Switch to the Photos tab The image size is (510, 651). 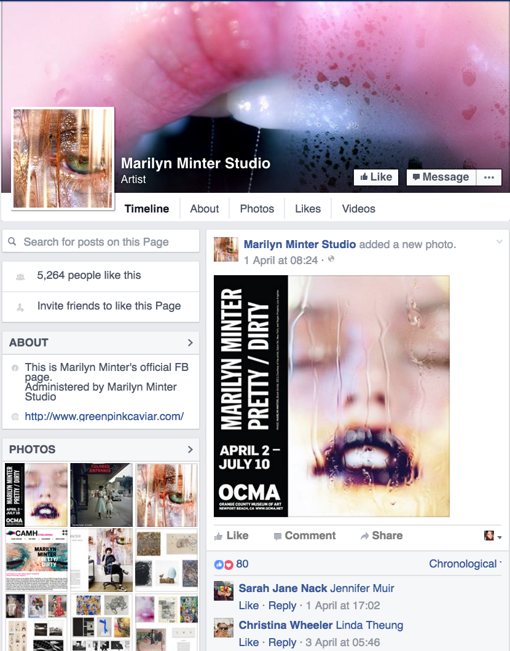click(257, 209)
